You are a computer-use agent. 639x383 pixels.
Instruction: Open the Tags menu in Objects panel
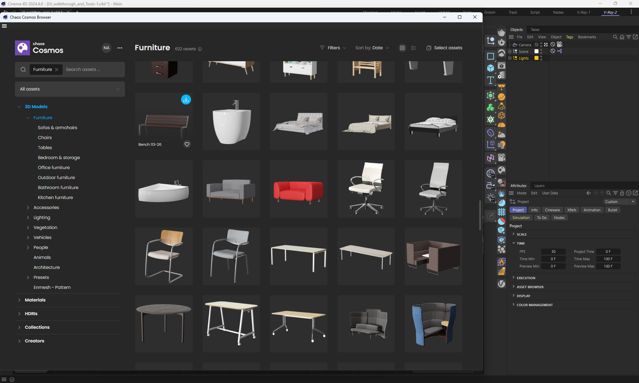click(x=569, y=37)
